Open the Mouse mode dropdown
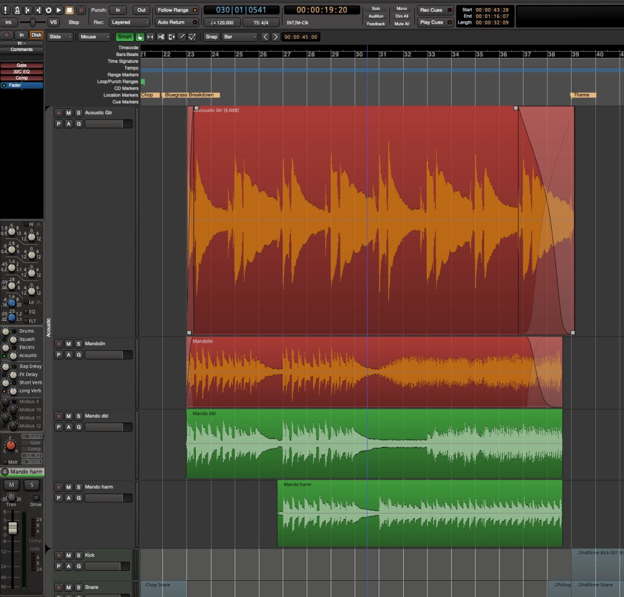This screenshot has height=597, width=624. [94, 37]
